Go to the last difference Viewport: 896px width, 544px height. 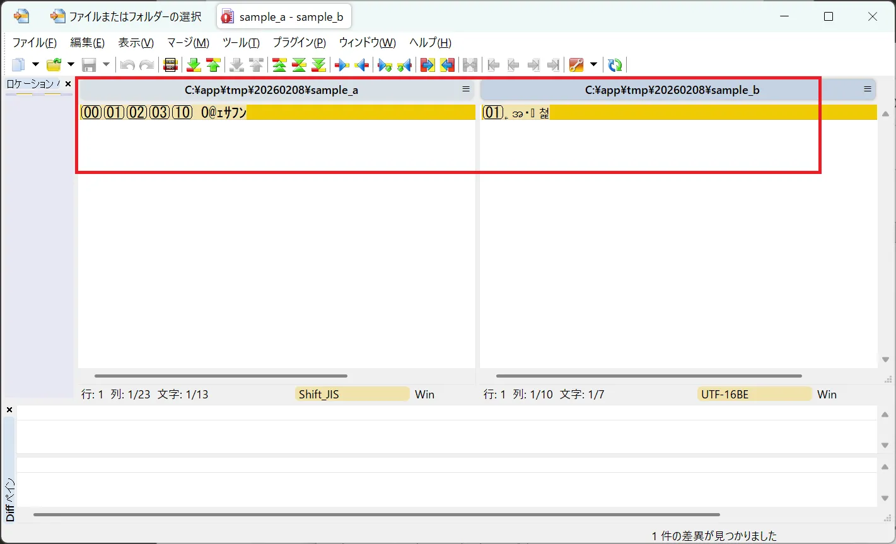318,65
